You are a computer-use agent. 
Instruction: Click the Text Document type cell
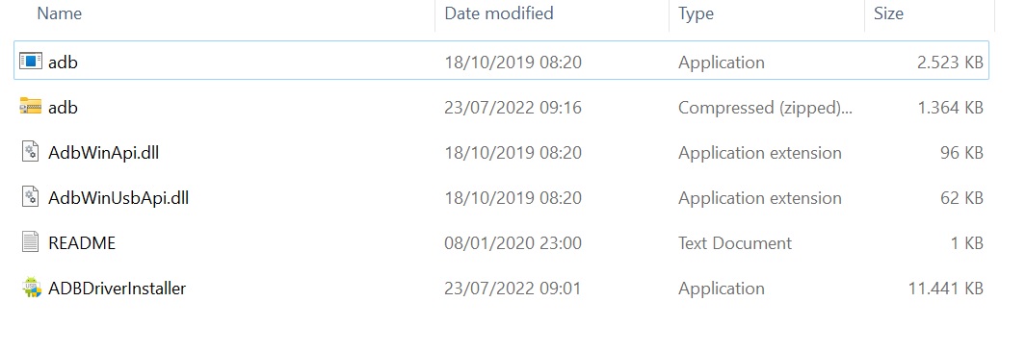[735, 243]
